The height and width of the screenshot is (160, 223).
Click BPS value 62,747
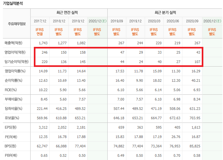tap(42, 146)
